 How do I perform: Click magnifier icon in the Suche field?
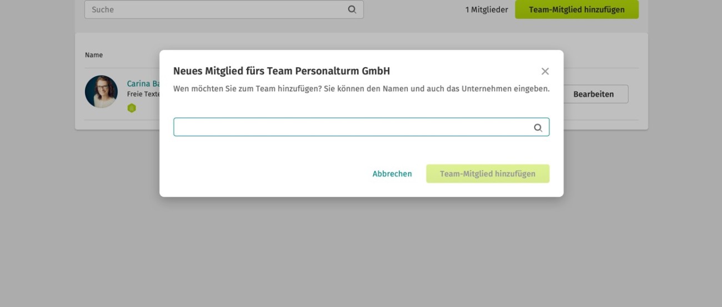tap(352, 9)
